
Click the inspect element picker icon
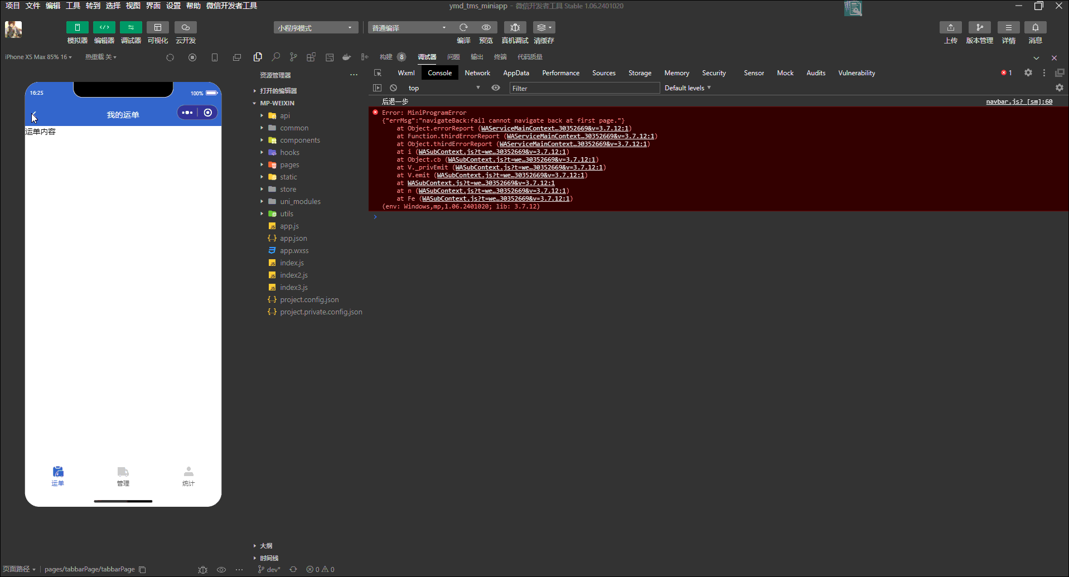coord(378,73)
